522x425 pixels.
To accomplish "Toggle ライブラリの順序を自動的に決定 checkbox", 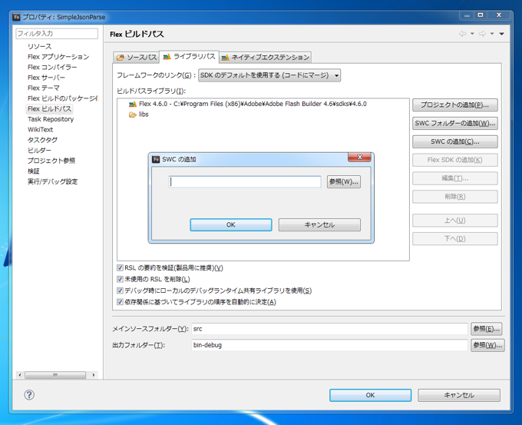I will (120, 302).
